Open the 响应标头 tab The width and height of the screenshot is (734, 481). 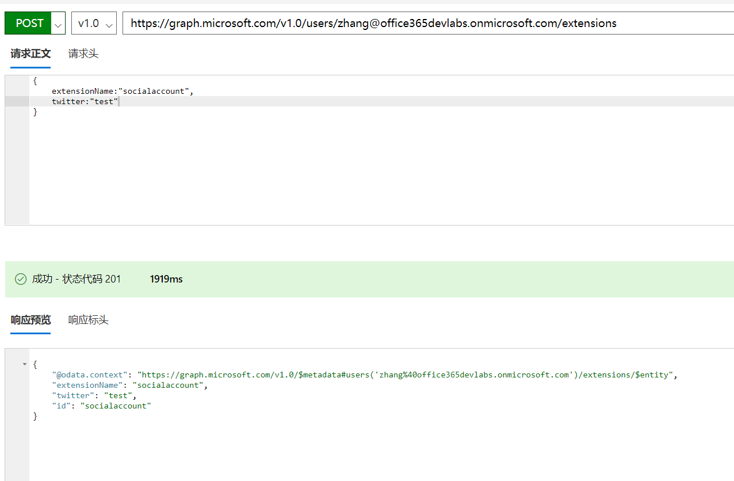coord(88,320)
